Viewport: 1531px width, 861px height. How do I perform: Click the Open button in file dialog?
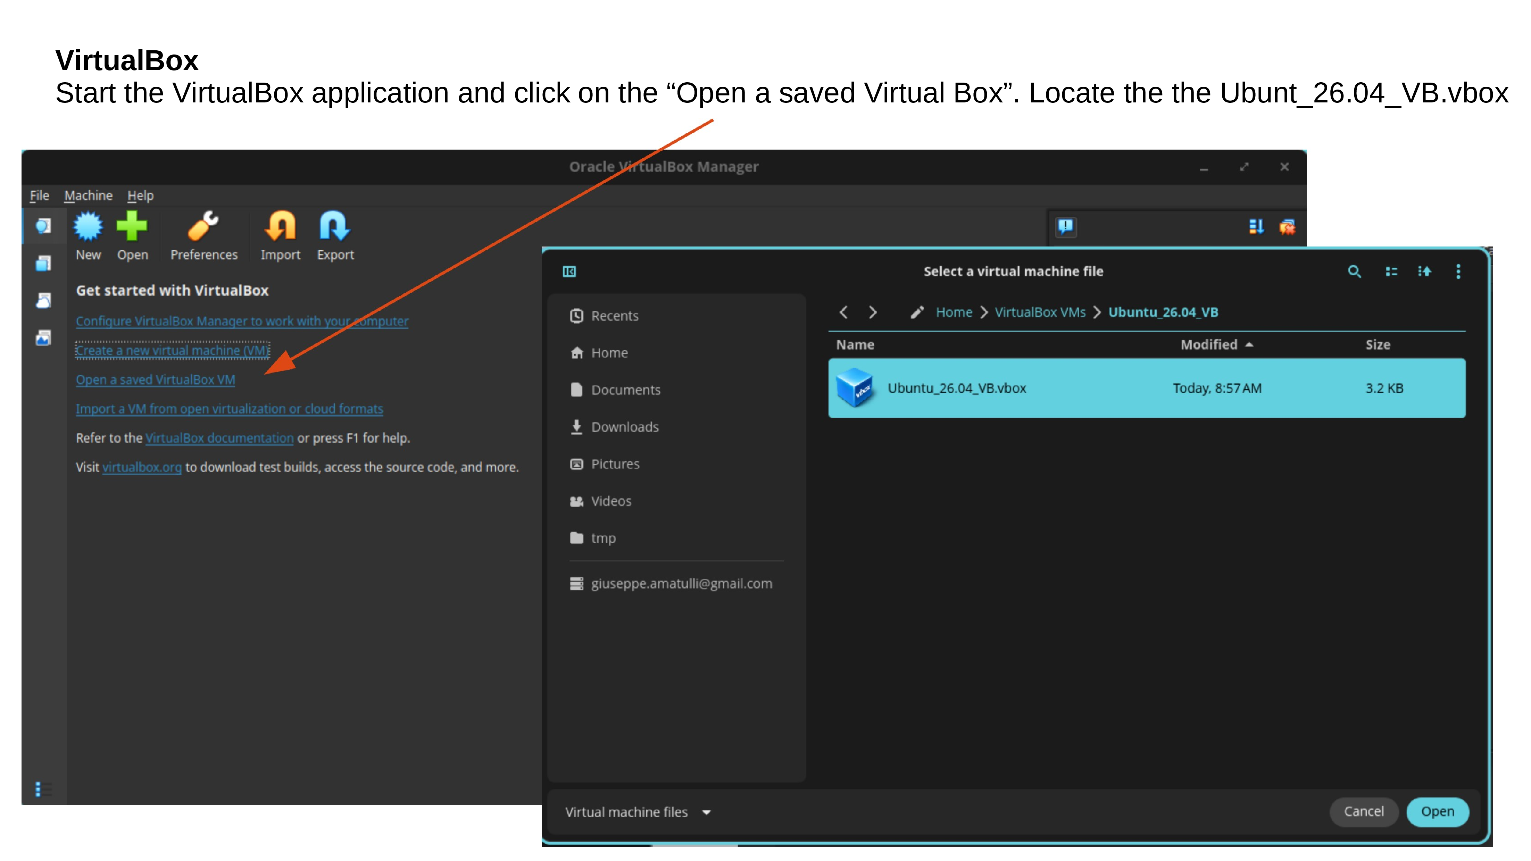coord(1437,812)
